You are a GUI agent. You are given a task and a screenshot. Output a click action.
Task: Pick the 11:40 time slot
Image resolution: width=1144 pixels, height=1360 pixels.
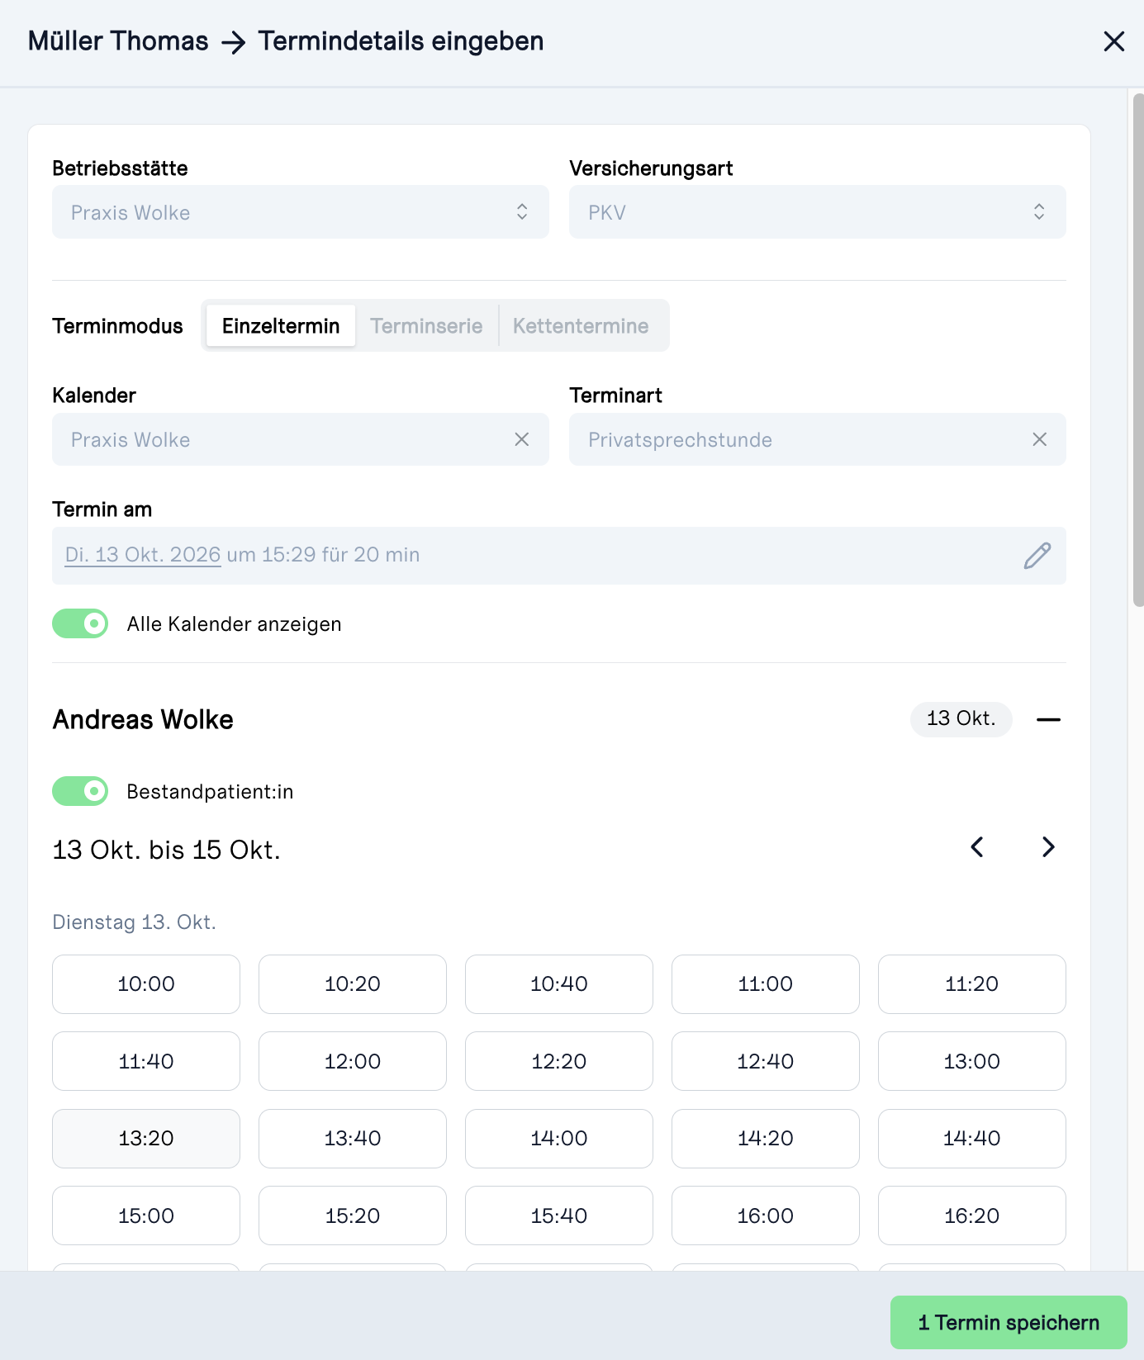tap(146, 1061)
